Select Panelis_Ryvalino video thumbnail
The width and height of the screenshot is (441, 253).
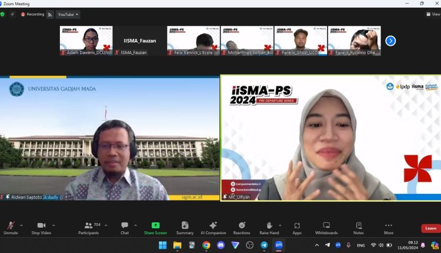pos(355,41)
